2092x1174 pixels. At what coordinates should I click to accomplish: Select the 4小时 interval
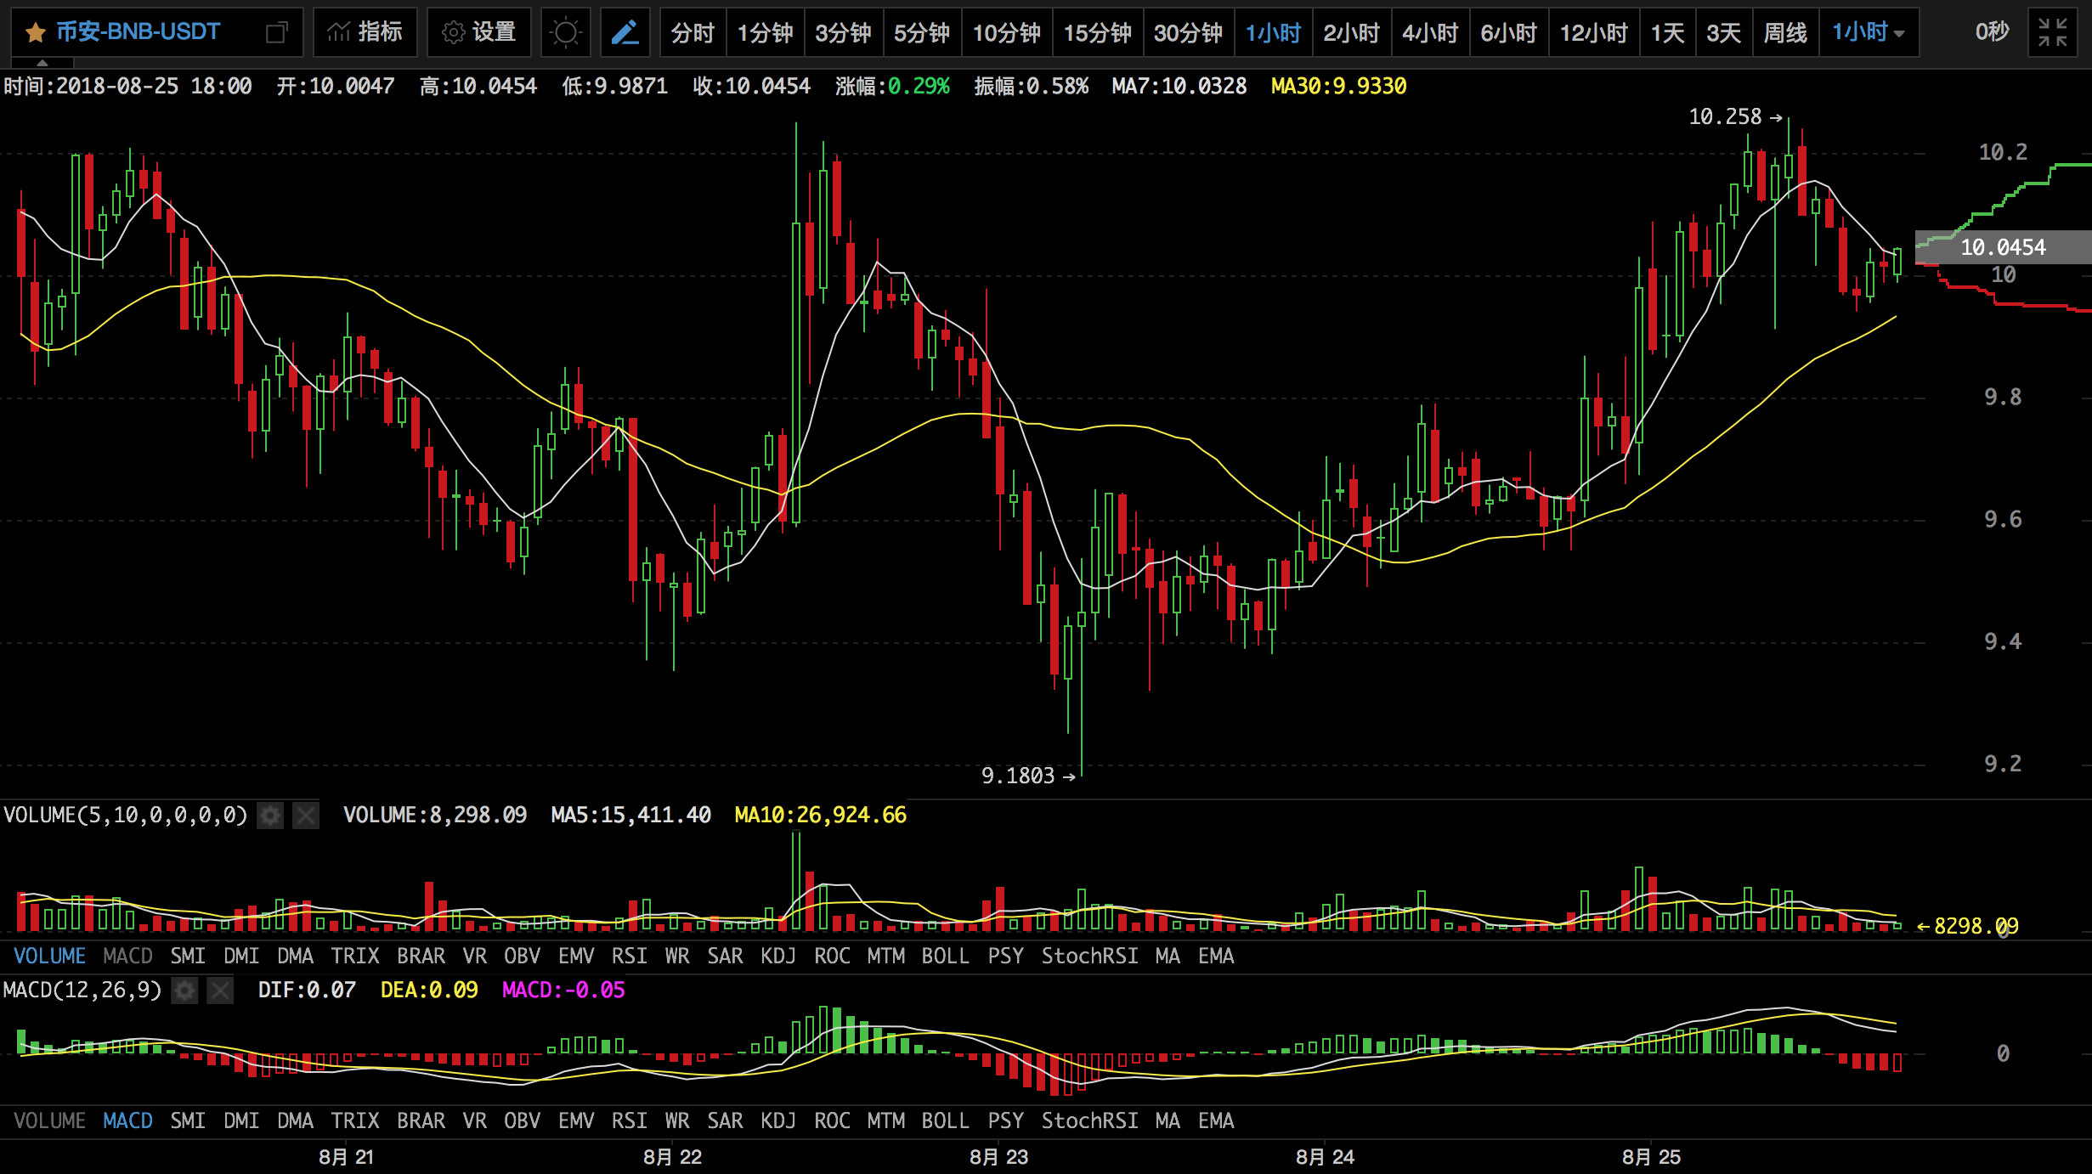point(1430,33)
